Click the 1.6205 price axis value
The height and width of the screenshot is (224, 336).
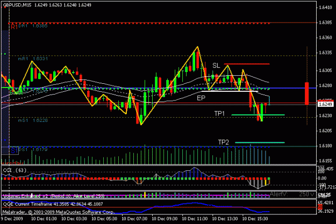pyautogui.click(x=325, y=131)
